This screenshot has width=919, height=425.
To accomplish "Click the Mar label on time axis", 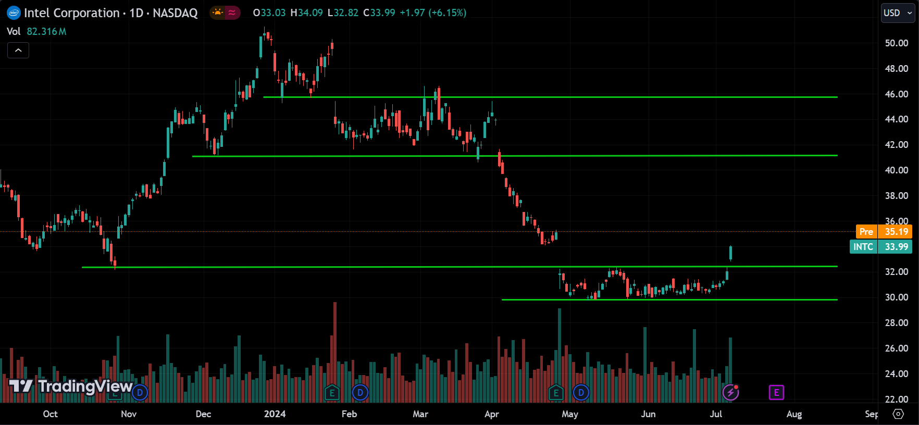I will pyautogui.click(x=420, y=414).
